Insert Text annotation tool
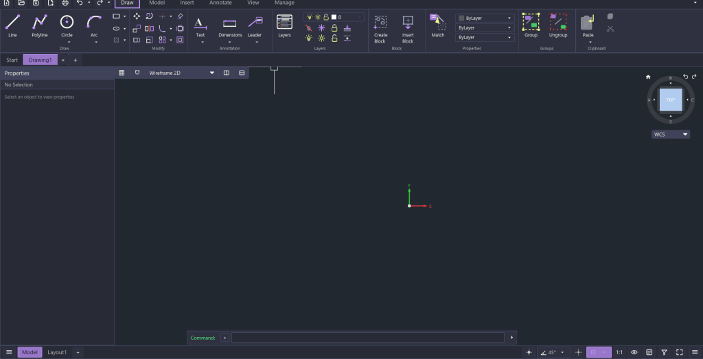The height and width of the screenshot is (359, 703). coord(200,25)
